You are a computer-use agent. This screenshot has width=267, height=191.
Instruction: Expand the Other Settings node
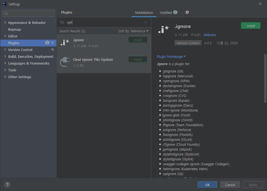[x=5, y=77]
